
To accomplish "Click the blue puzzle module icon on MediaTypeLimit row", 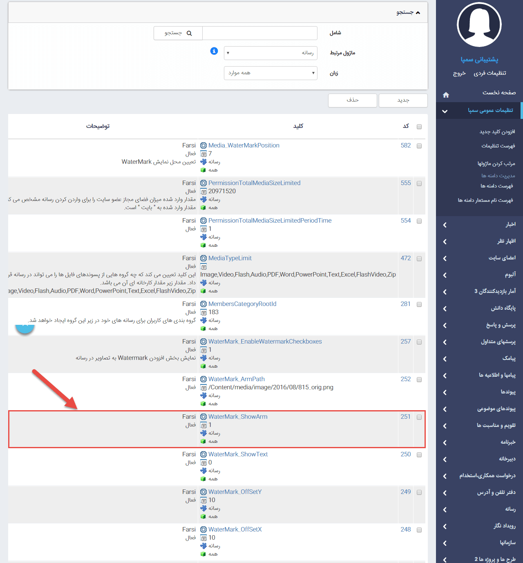I will tap(203, 283).
